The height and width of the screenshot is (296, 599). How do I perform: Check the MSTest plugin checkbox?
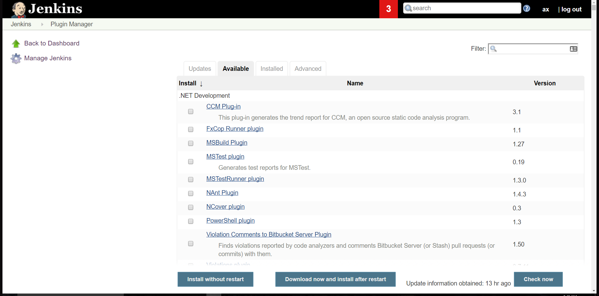pyautogui.click(x=191, y=162)
